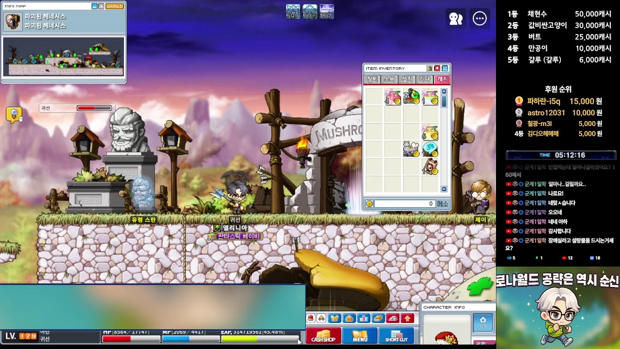Viewport: 620px width, 349px height.
Task: Select the first buff icon showing 59
Action: [293, 12]
